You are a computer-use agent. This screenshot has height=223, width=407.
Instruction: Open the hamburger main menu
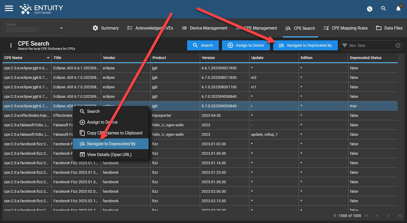(x=9, y=8)
